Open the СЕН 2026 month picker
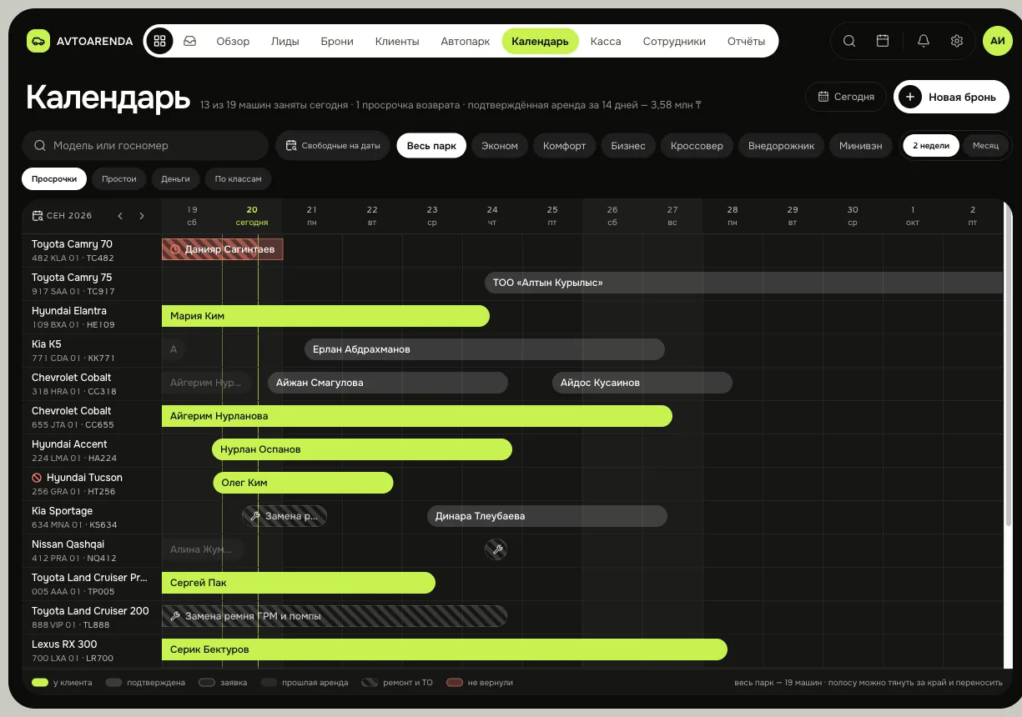The height and width of the screenshot is (717, 1022). pyautogui.click(x=63, y=216)
